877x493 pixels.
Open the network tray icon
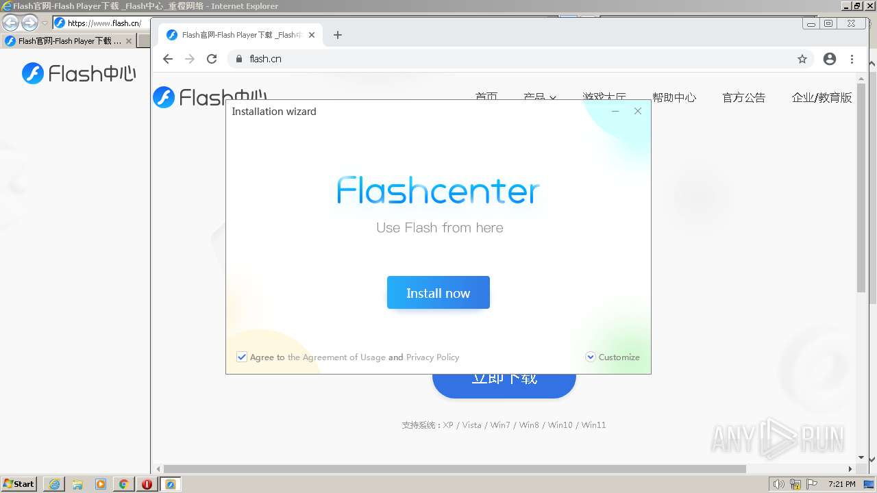[x=795, y=484]
